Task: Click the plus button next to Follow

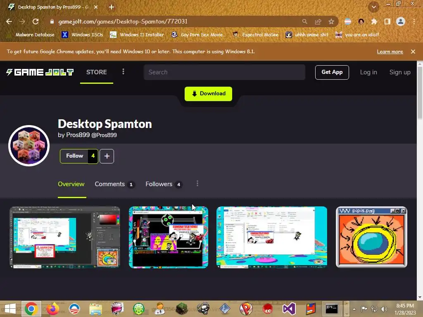Action: click(x=107, y=156)
